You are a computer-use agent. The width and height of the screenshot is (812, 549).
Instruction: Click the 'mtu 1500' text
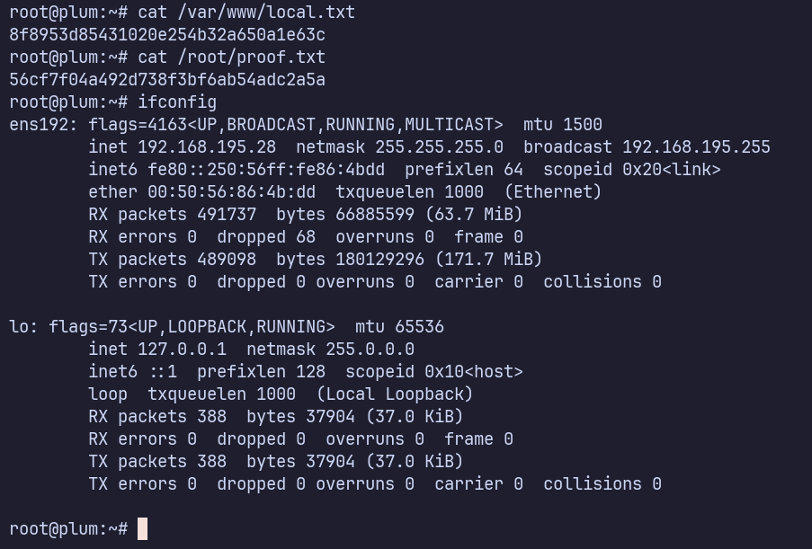click(x=562, y=125)
